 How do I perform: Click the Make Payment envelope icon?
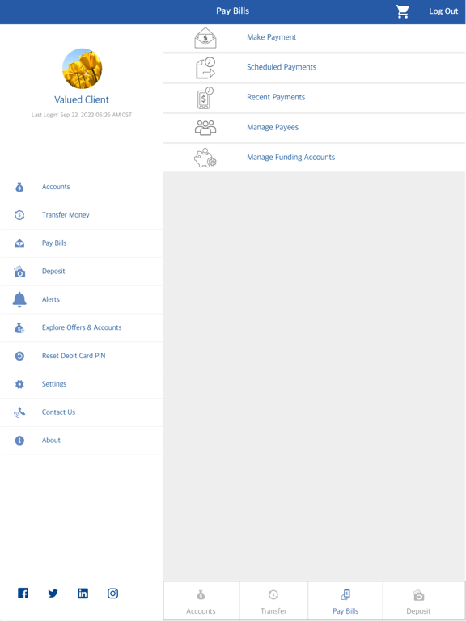(x=205, y=38)
